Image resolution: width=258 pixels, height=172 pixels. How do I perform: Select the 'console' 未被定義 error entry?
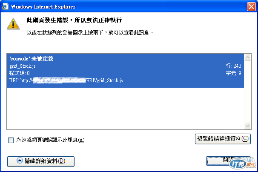pos(125,70)
